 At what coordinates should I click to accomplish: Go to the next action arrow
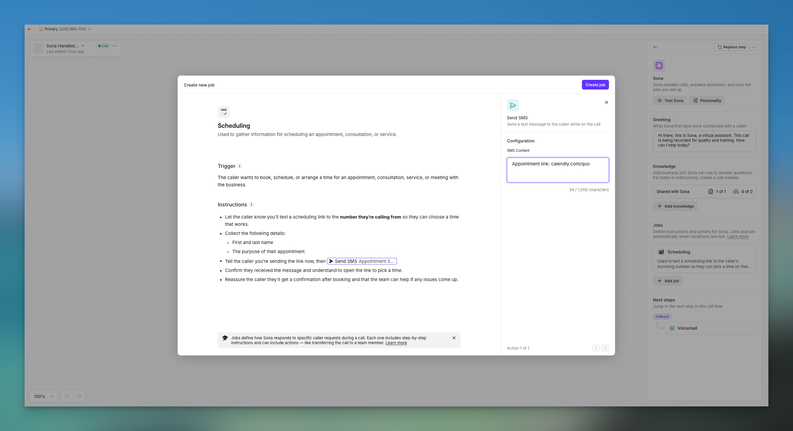[605, 348]
